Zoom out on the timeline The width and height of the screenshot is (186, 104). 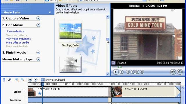pyautogui.click(x=23, y=80)
